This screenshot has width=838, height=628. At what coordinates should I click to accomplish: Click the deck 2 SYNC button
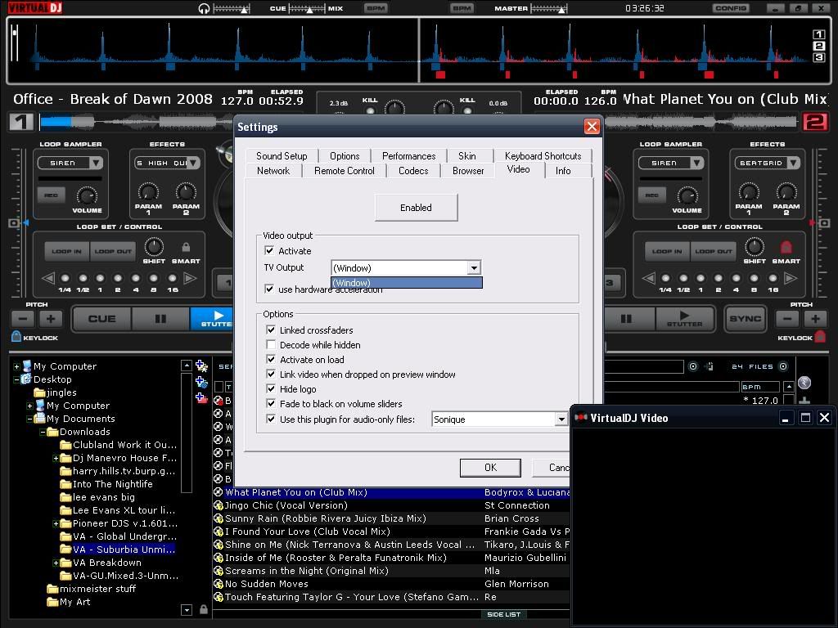click(x=745, y=319)
